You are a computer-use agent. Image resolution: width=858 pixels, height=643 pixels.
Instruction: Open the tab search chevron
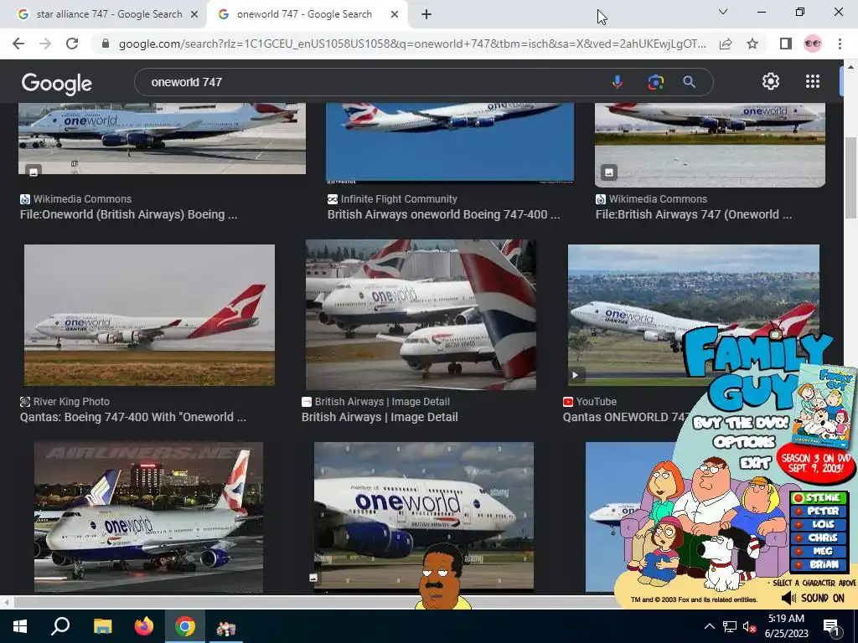click(723, 12)
